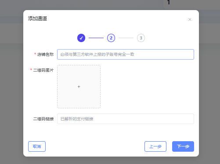Proceed with the 下一步 button
Viewport: 220px width, 164px height.
coord(183,146)
